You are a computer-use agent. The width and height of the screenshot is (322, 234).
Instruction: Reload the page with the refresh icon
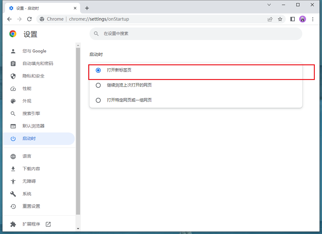(x=29, y=19)
